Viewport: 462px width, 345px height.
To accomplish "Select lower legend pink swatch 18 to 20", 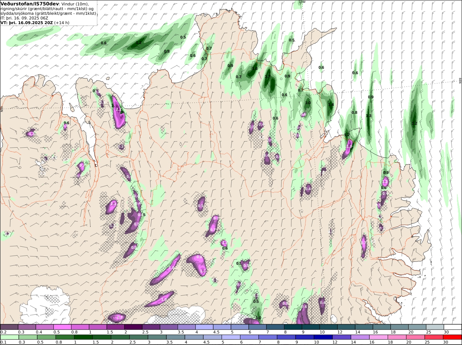I will click(397, 337).
